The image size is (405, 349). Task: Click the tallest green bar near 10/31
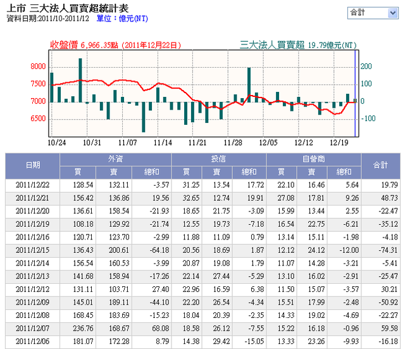point(80,80)
